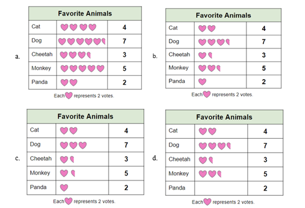
Task: Click the heart icon in legend of chart a
Action: 69,96
